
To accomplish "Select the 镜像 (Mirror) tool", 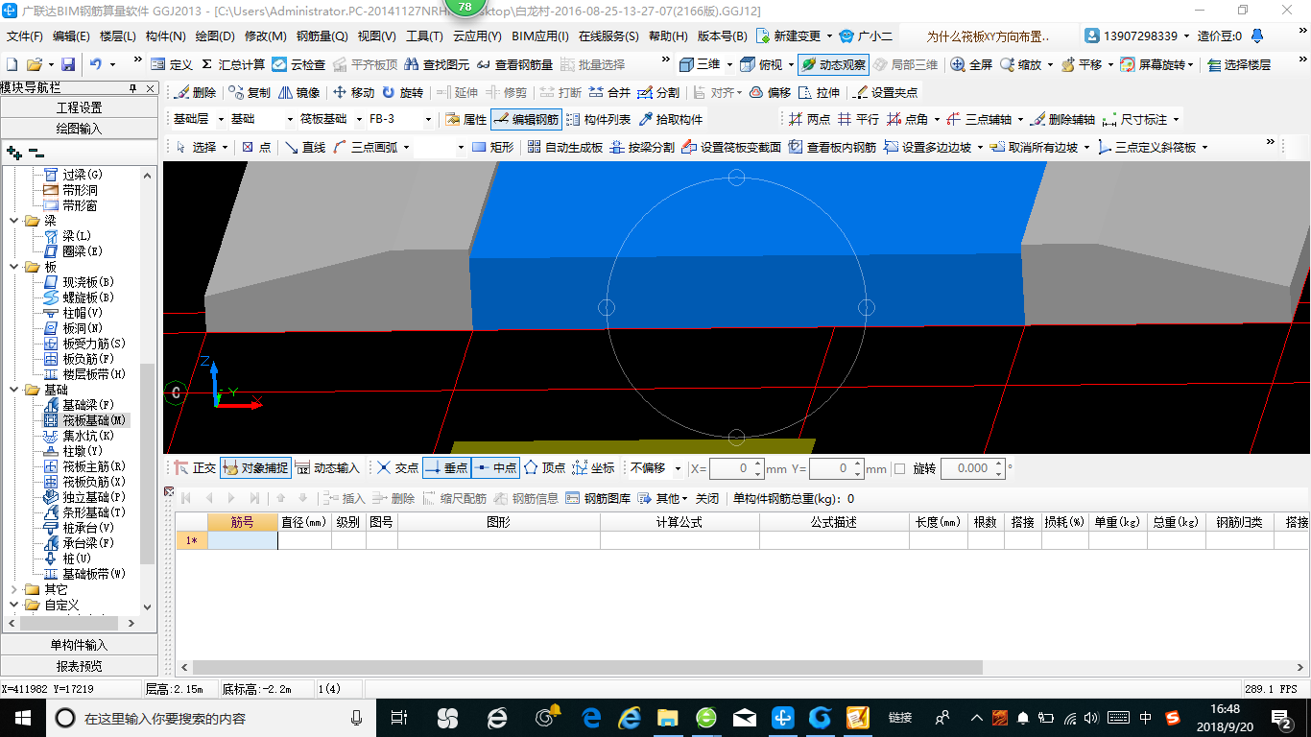I will [299, 92].
